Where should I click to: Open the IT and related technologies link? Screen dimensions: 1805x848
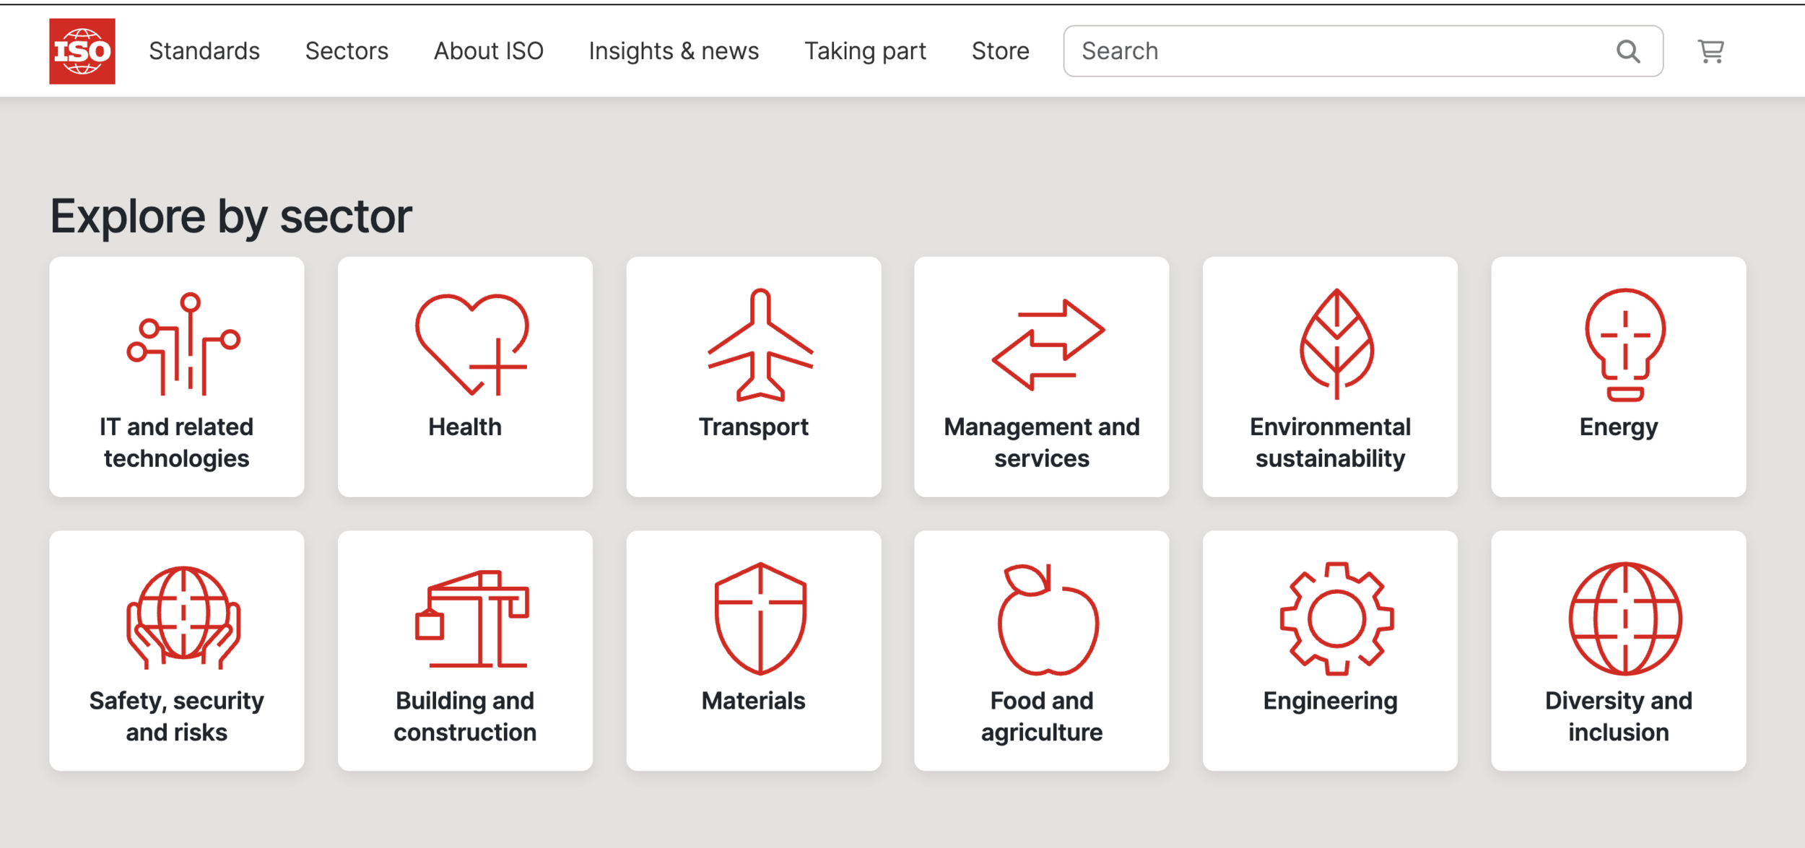click(177, 442)
